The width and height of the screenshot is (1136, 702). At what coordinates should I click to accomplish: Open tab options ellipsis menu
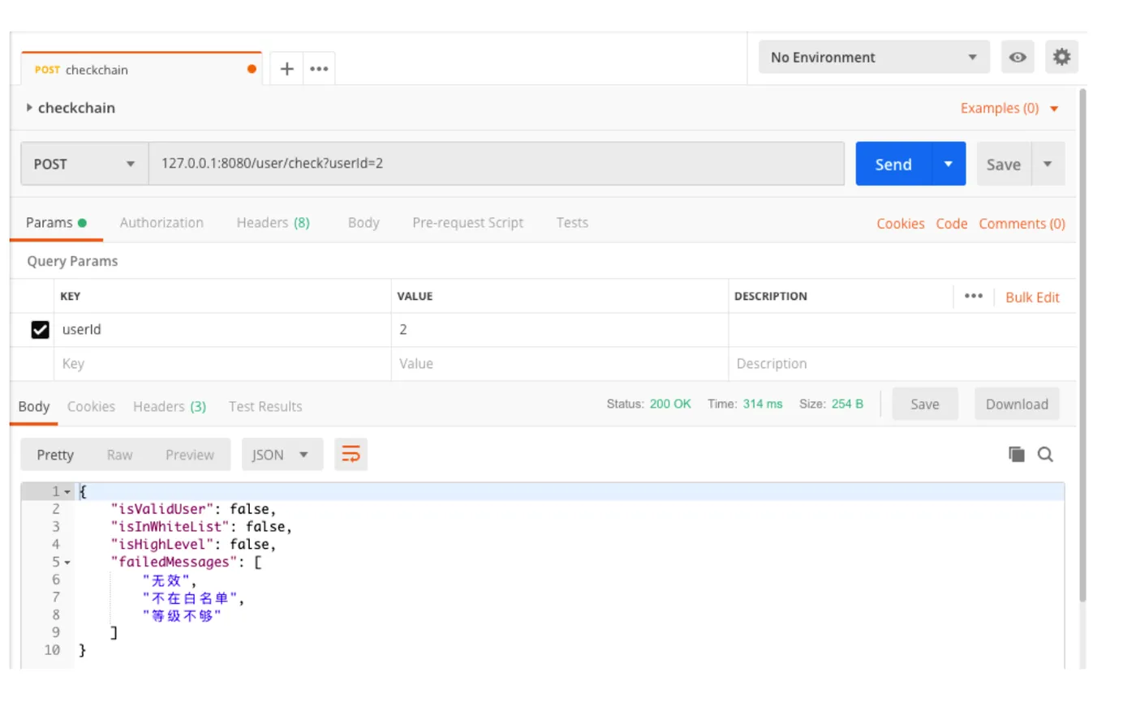[319, 69]
